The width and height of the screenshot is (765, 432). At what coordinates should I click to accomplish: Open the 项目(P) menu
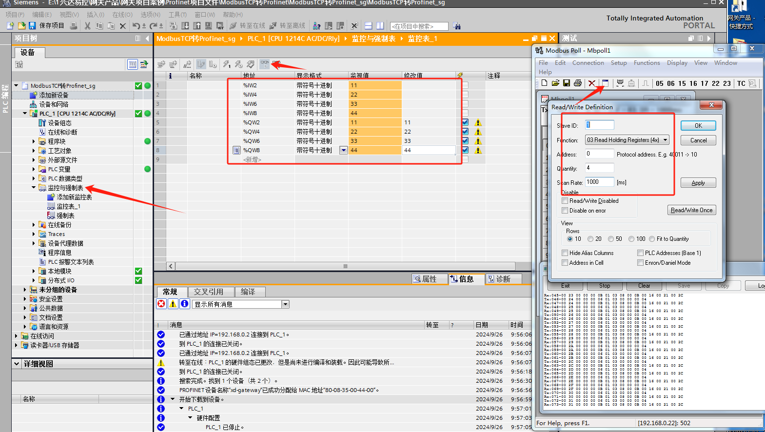(x=15, y=15)
